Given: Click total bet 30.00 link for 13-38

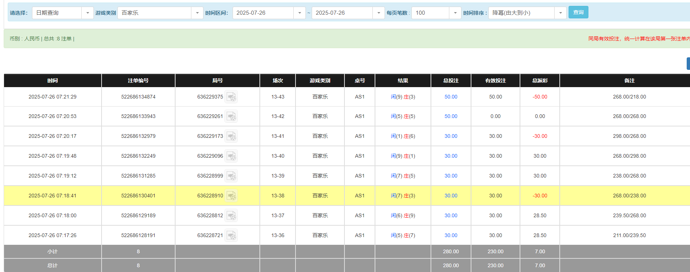Looking at the screenshot, I should coord(451,196).
